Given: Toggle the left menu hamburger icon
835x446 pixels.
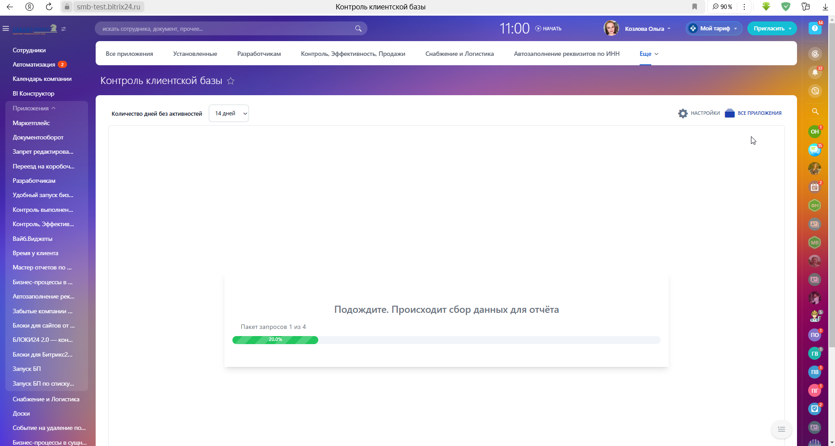Looking at the screenshot, I should click(6, 29).
